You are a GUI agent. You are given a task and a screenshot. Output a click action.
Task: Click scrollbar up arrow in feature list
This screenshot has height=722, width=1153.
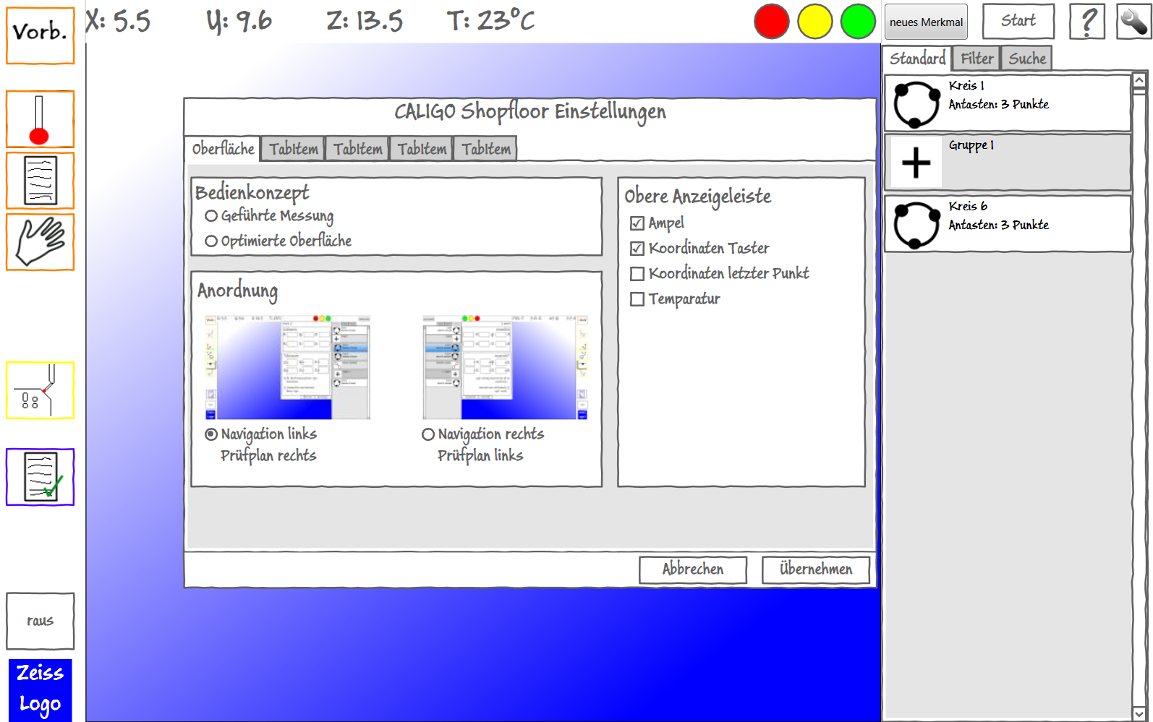click(1139, 80)
